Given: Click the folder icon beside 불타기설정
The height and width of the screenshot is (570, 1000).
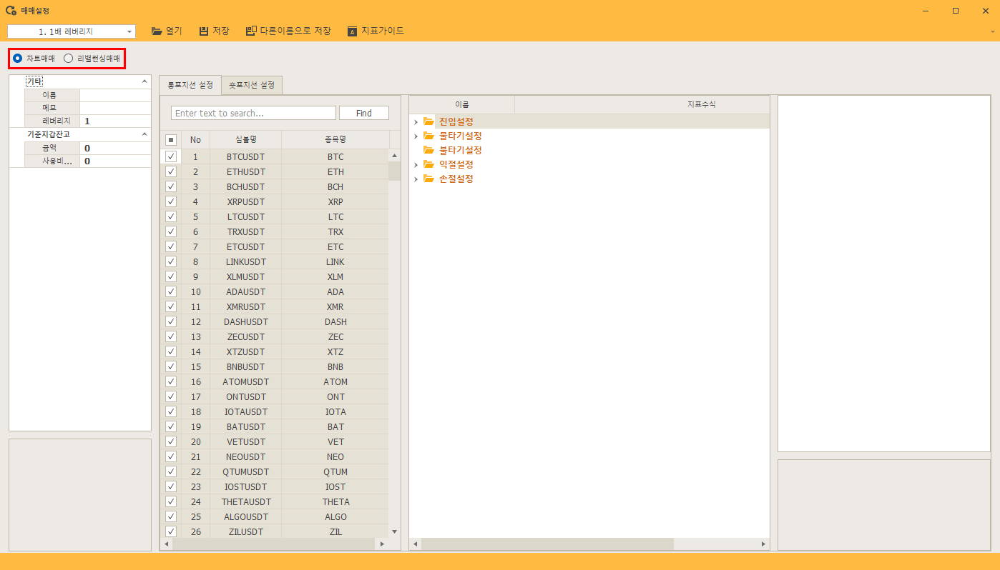Looking at the screenshot, I should pos(428,150).
